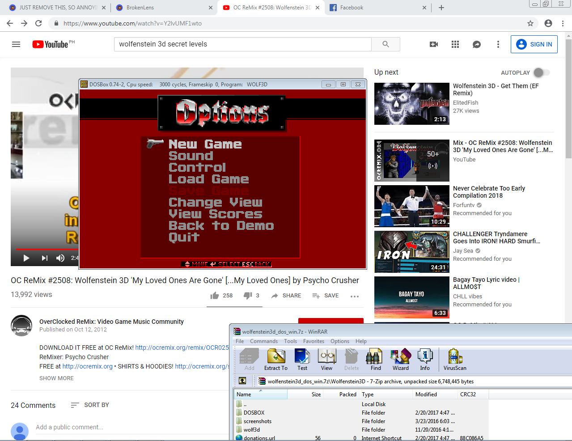Image resolution: width=572 pixels, height=441 pixels.
Task: Open Wolfenstein 3D Get Them thumbnail
Action: point(412,104)
